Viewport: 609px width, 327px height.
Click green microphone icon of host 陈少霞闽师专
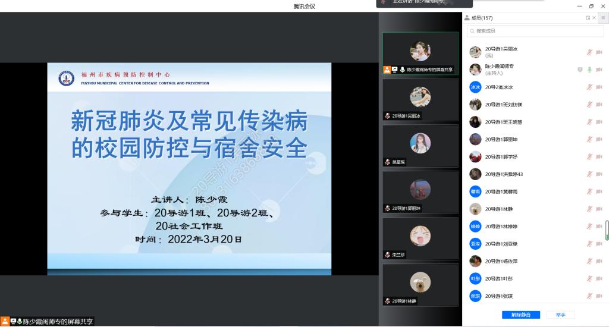click(x=589, y=70)
